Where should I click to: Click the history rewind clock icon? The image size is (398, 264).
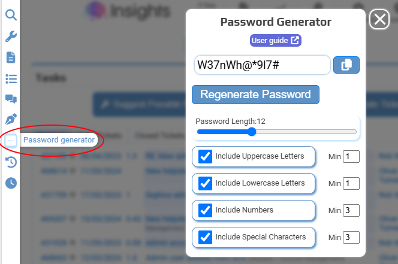pos(11,162)
